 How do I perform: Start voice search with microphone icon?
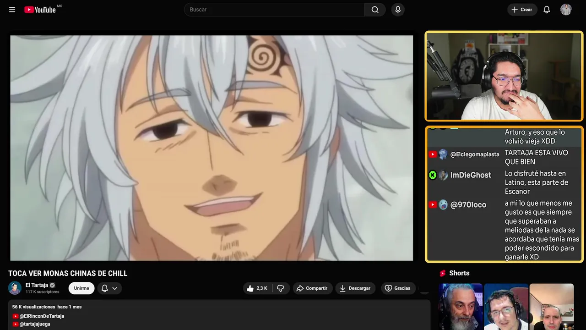(x=397, y=10)
